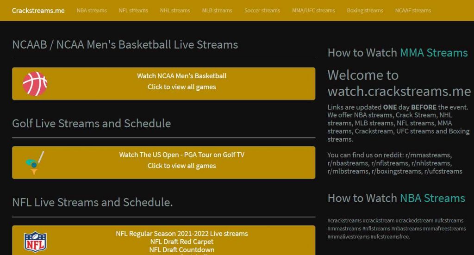Click the basketball icon in the NCAA banner
The image size is (474, 255).
[35, 84]
